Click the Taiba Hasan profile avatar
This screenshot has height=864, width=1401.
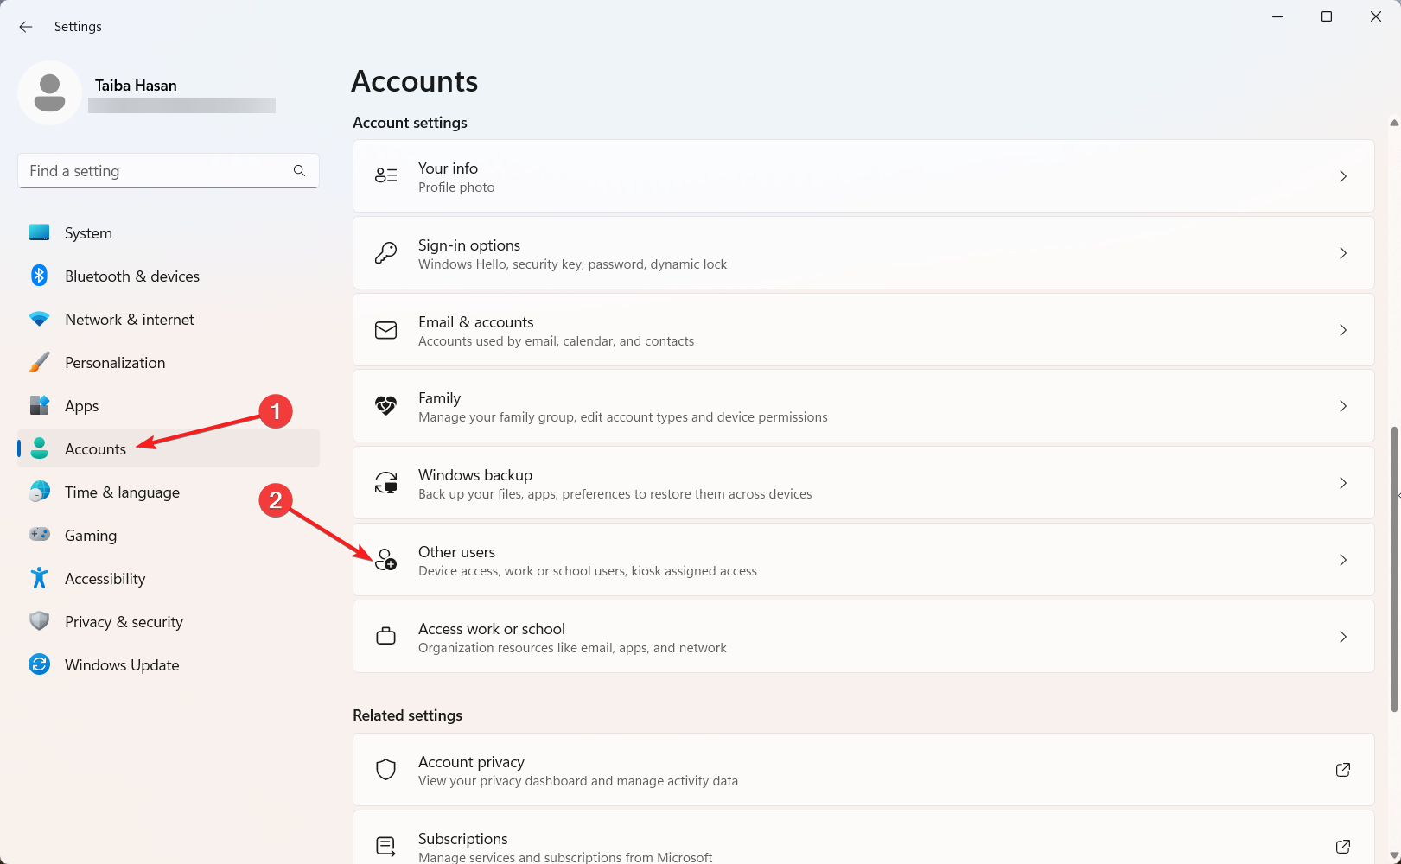[x=49, y=92]
